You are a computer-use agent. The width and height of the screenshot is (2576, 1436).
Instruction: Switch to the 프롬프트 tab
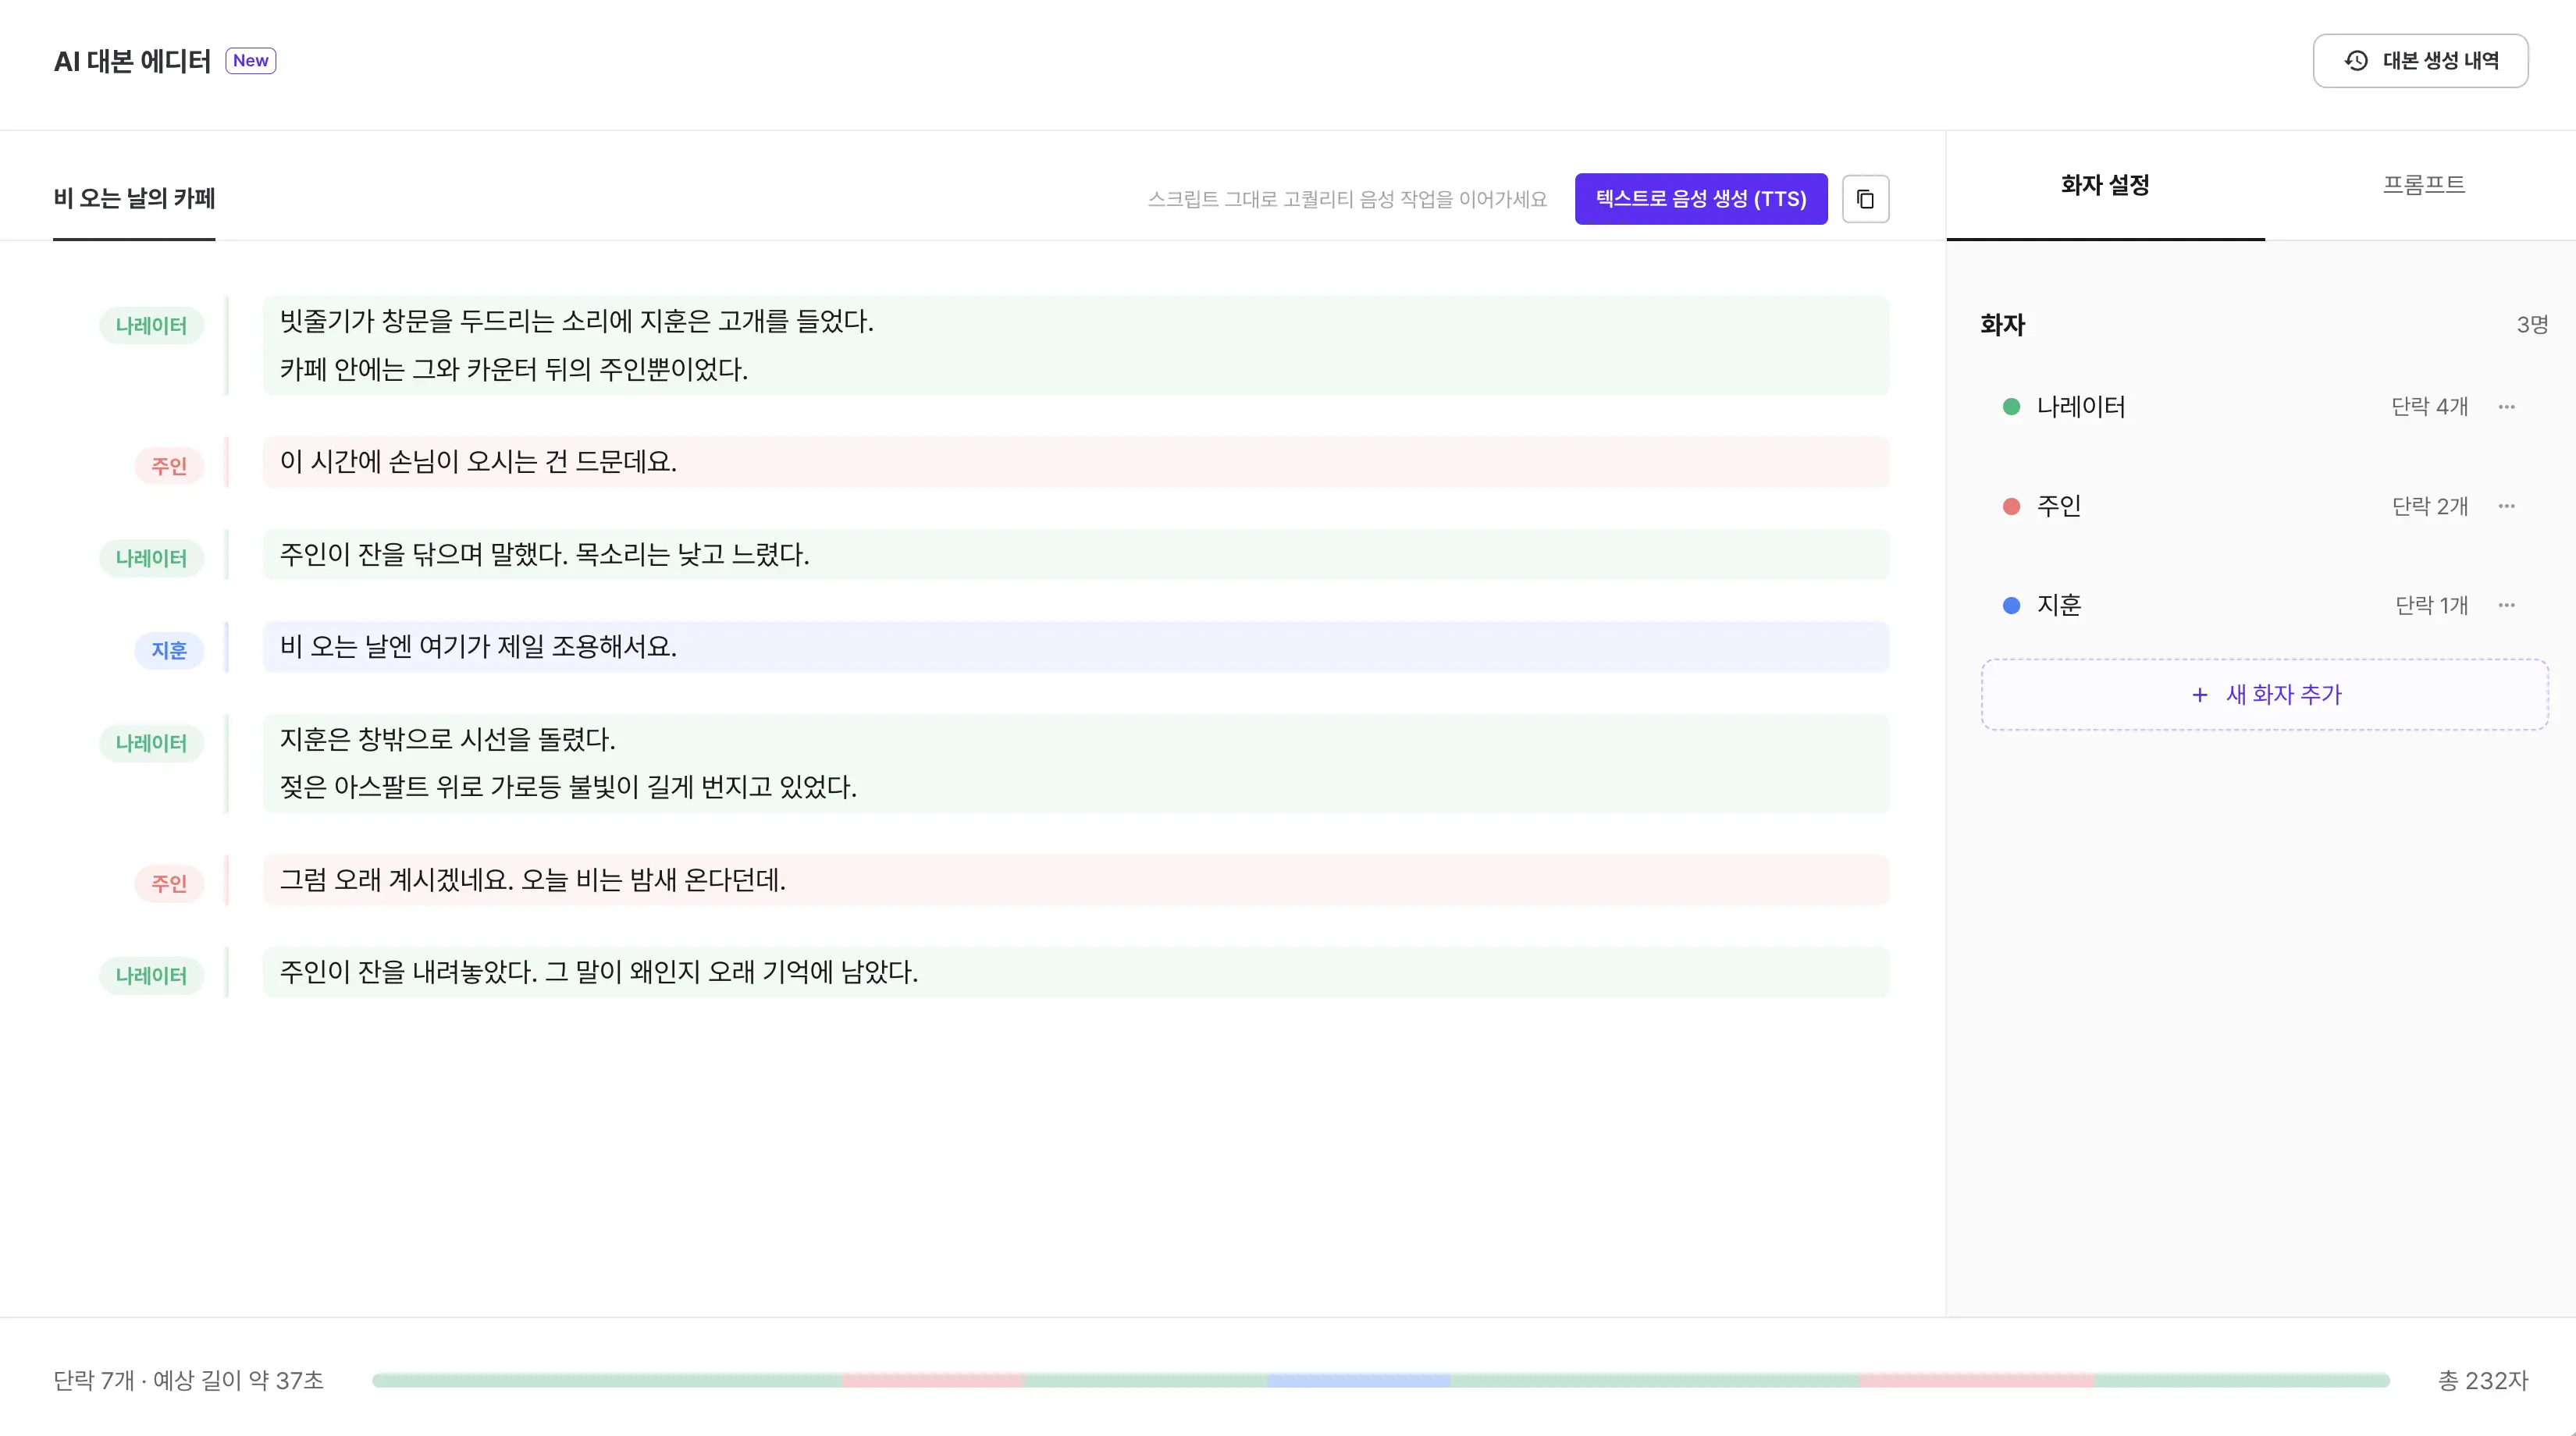pyautogui.click(x=2423, y=185)
